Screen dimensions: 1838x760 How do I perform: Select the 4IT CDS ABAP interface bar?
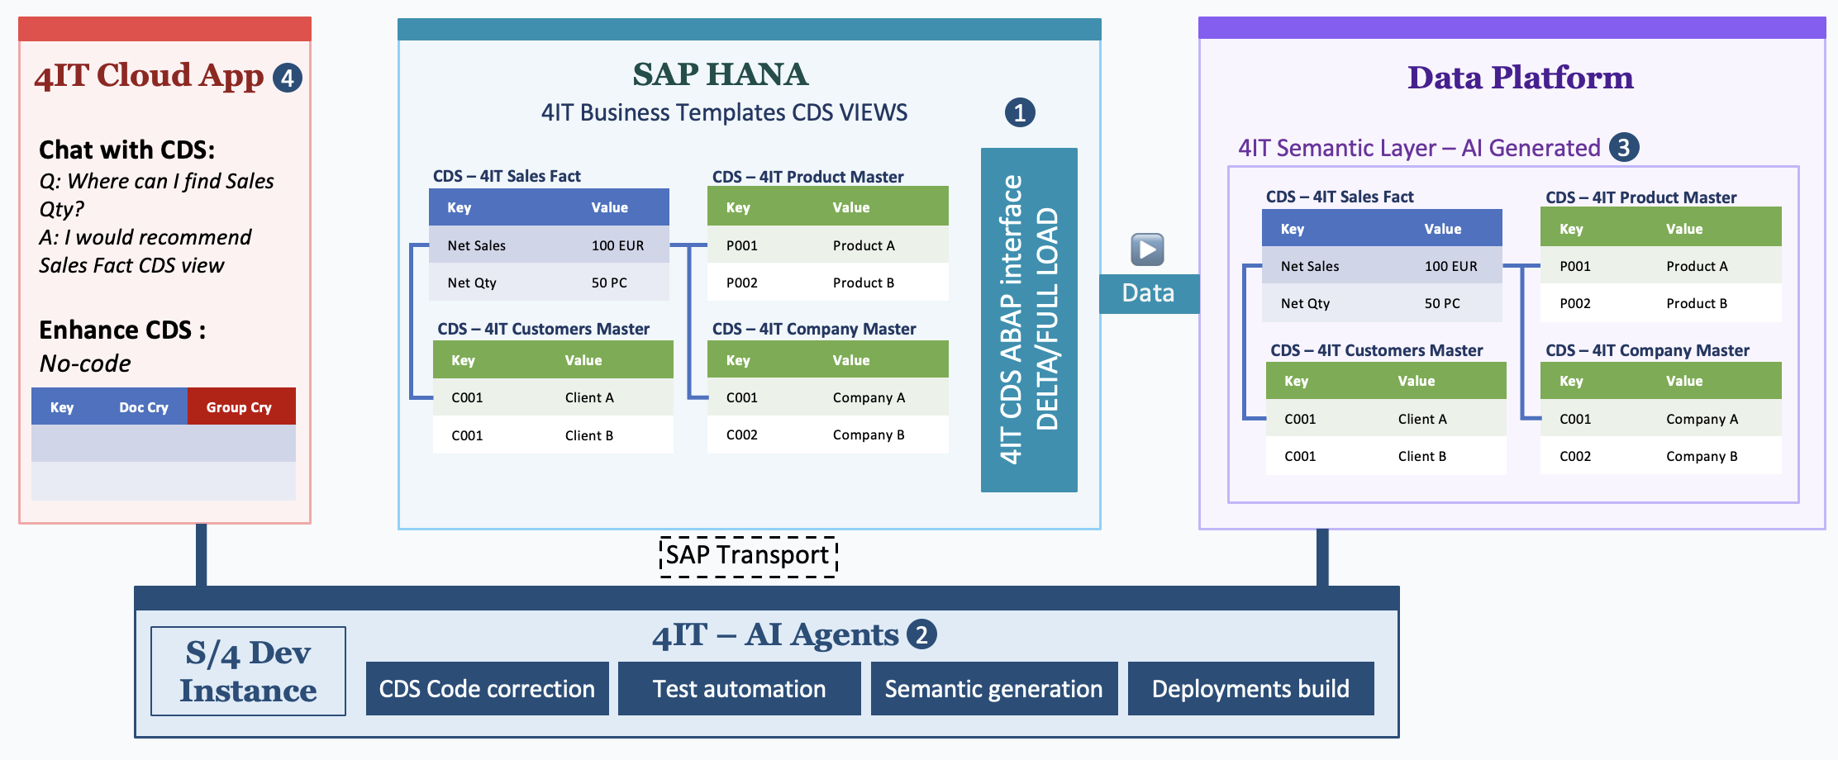1028,318
